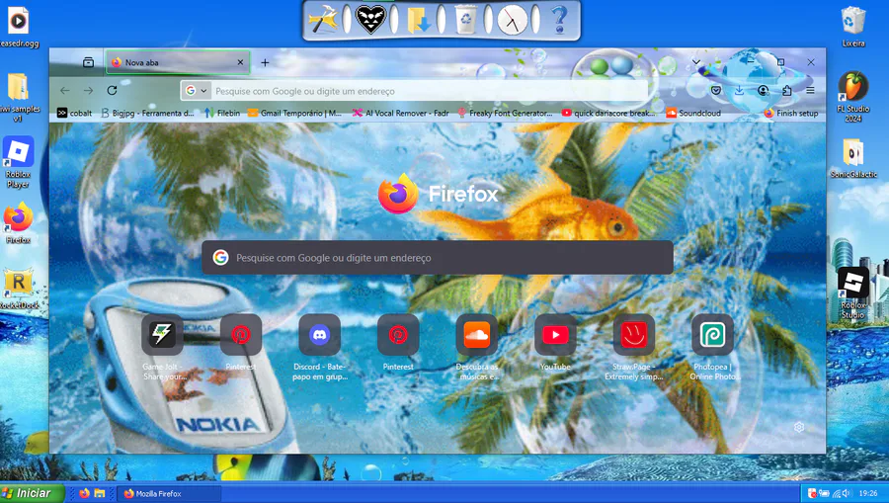The width and height of the screenshot is (889, 503).
Task: Click the red security shield tray icon
Action: pos(812,494)
